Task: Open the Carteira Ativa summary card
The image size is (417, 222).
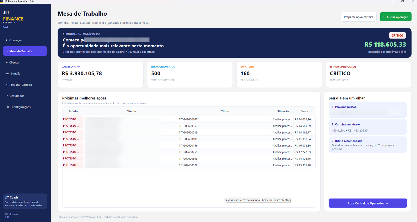Action: [x=101, y=75]
